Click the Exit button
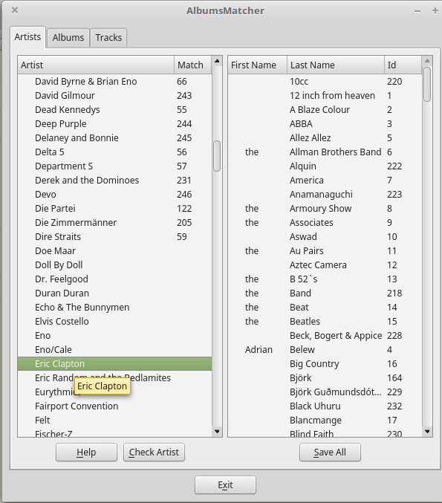 tap(225, 484)
